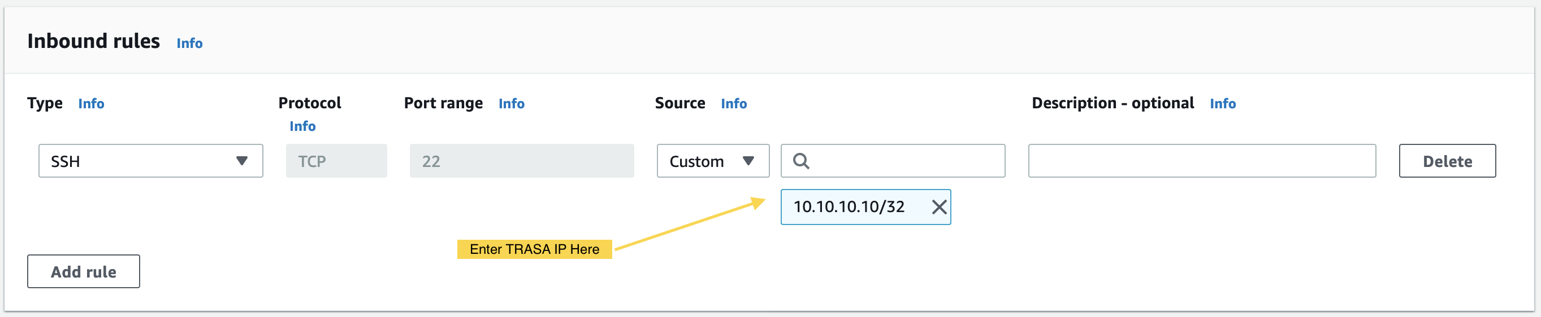
Task: Click the Description - optional column label
Action: click(1113, 103)
